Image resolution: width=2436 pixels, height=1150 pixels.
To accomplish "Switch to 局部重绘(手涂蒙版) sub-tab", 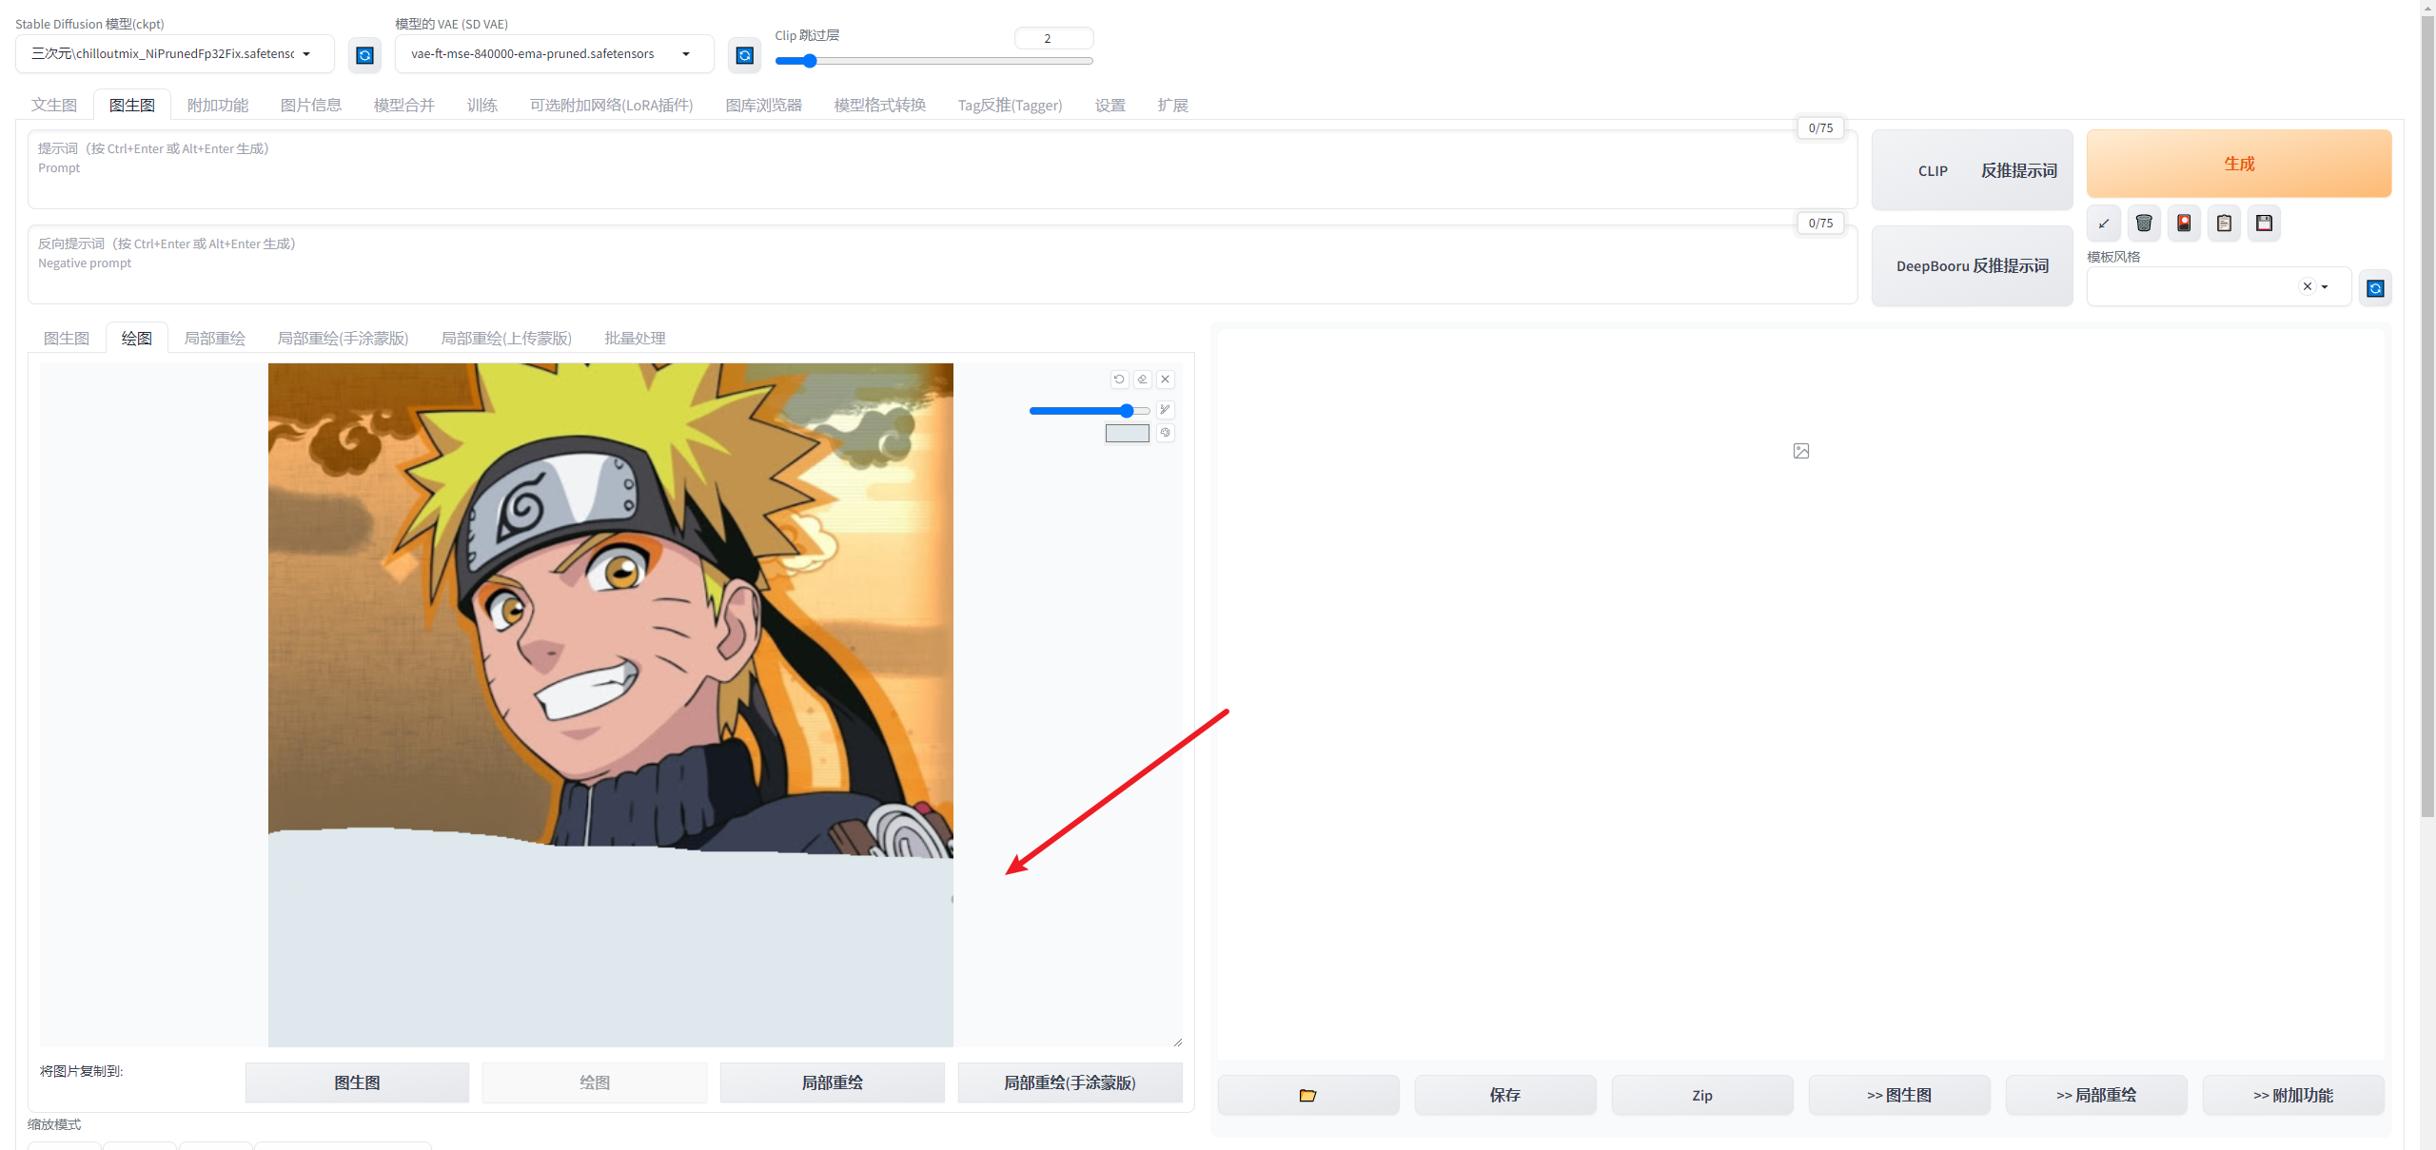I will click(x=344, y=339).
